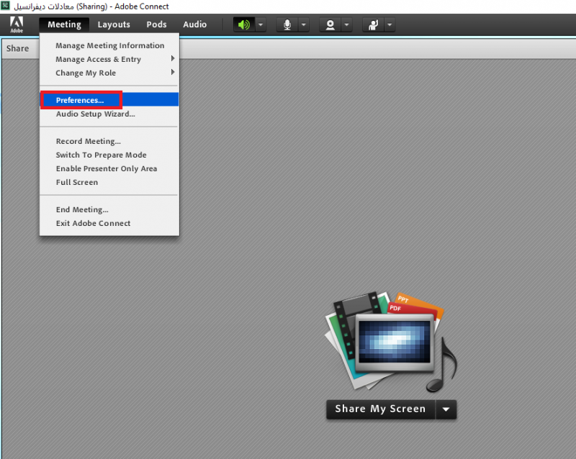Open the speaker options dropdown arrow

[261, 24]
